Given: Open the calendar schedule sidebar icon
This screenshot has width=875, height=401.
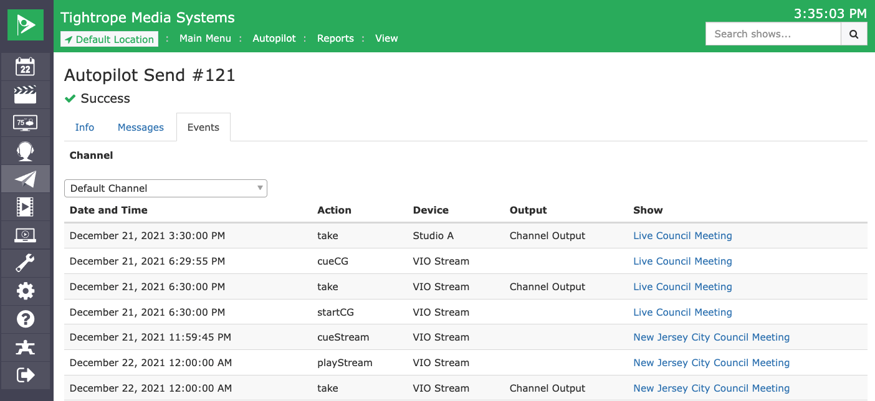Looking at the screenshot, I should pos(26,67).
